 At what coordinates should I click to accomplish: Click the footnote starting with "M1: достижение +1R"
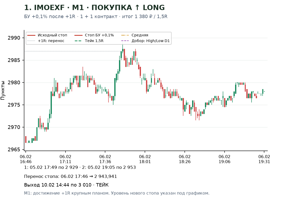[x=117, y=193]
